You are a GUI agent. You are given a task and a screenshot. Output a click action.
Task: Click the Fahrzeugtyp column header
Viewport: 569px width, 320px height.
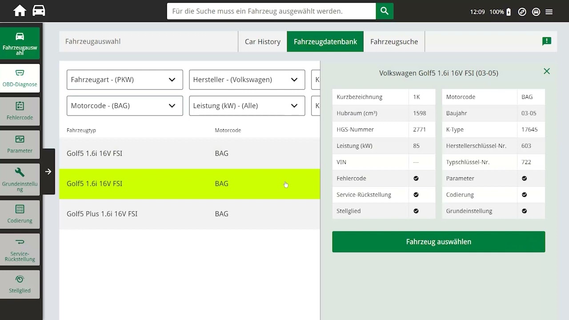81,130
